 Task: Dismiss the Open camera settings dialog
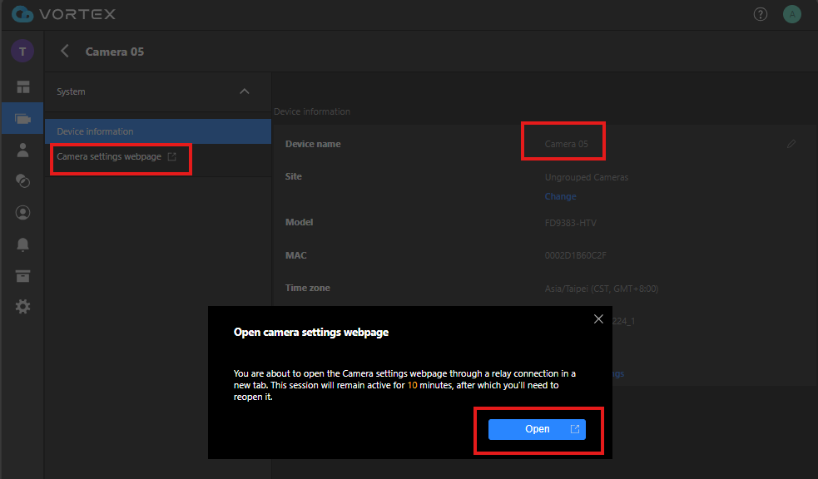coord(598,319)
